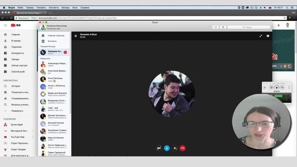Open chat with Иван Астапенко
This screenshot has width=297, height=167.
tap(54, 139)
